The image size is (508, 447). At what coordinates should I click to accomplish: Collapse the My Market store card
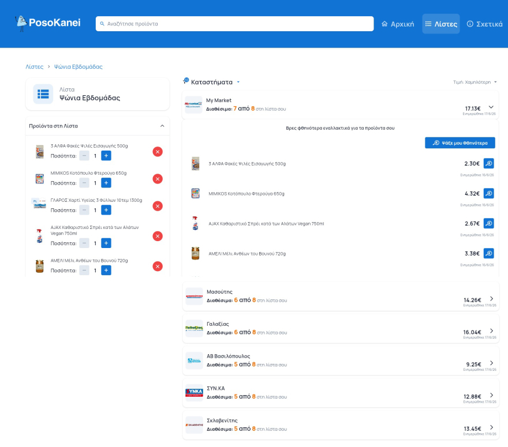point(491,107)
